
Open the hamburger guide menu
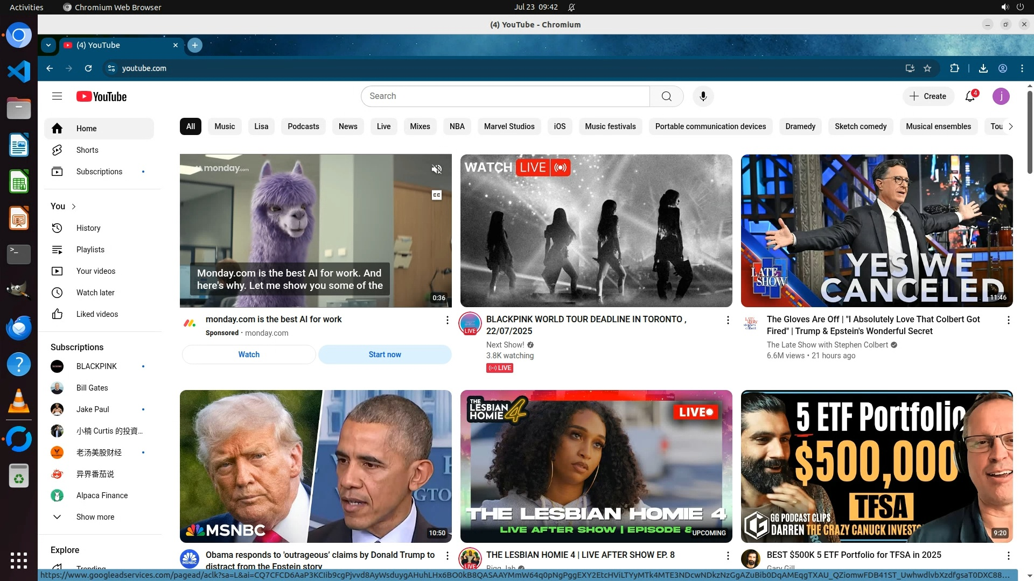[57, 96]
